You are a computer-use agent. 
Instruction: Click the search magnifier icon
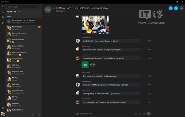[x=39, y=7]
